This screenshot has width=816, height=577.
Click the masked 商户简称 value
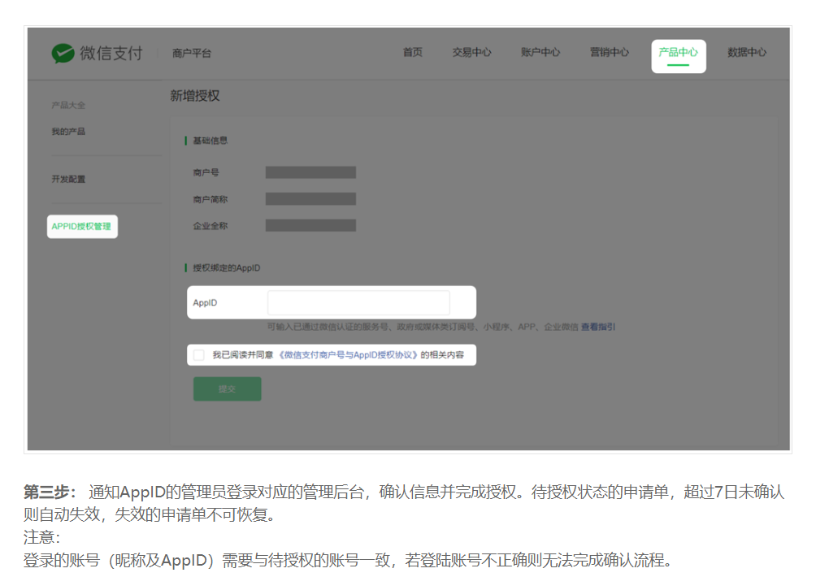tap(310, 199)
